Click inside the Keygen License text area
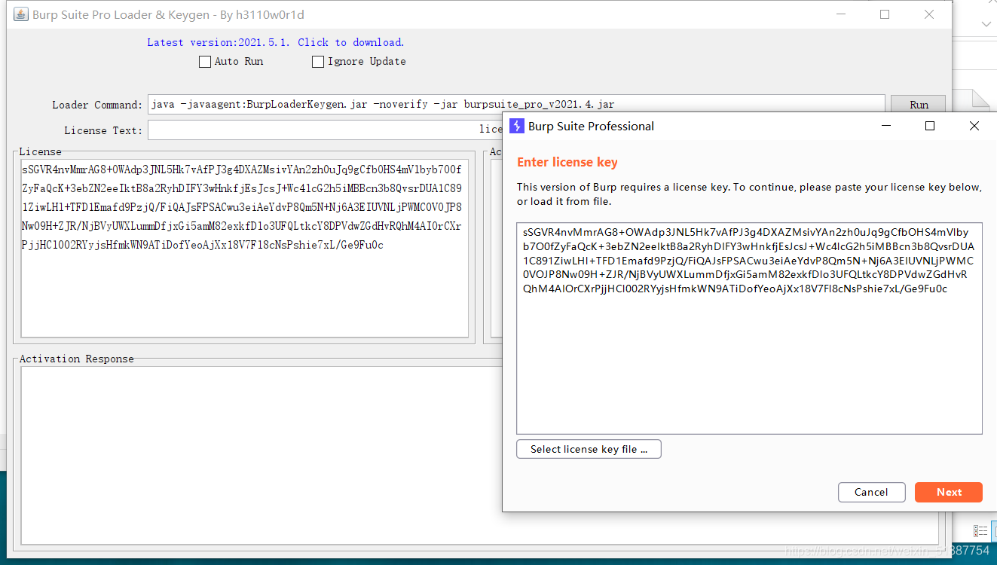 coord(245,248)
